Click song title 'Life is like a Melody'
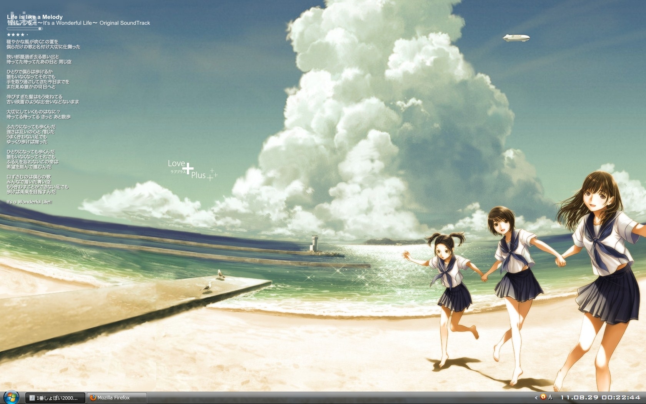The image size is (646, 404). click(x=35, y=17)
